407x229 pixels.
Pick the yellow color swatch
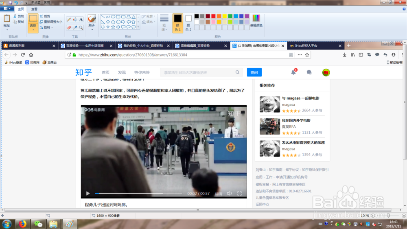225,16
